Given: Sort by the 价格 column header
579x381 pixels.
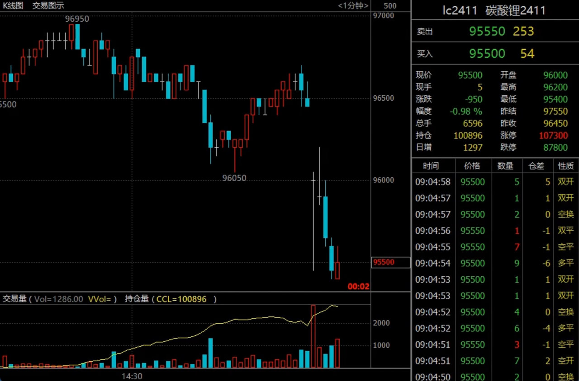Looking at the screenshot, I should [472, 166].
